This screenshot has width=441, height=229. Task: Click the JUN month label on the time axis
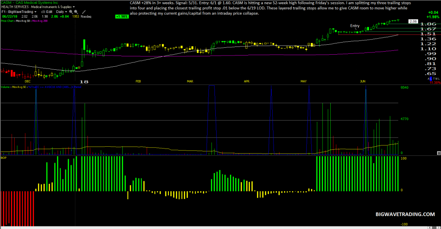click(x=363, y=81)
